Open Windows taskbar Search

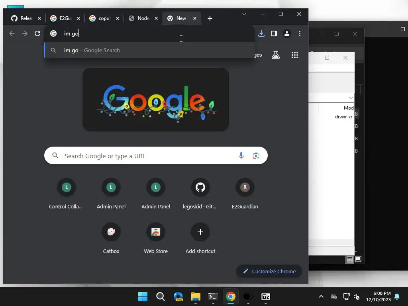coord(160,296)
